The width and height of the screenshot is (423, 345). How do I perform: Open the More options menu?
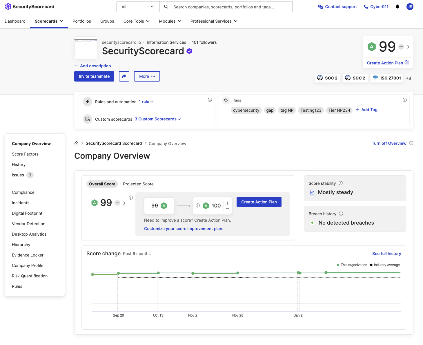point(147,76)
